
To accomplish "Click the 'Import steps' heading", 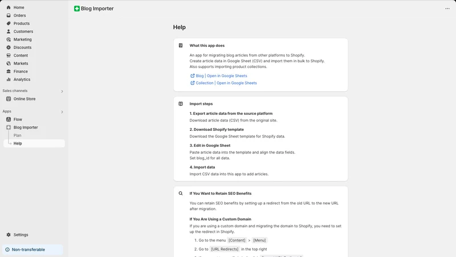I will (201, 104).
